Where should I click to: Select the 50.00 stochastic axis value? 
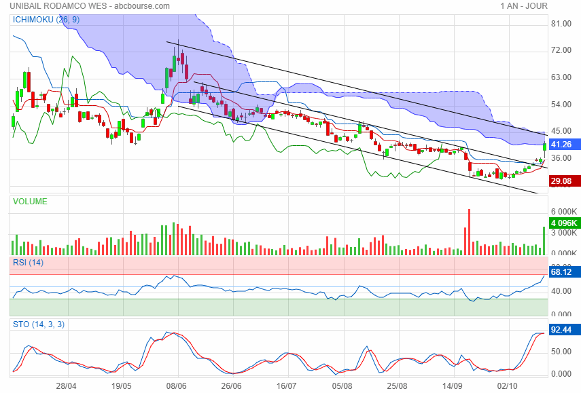[x=561, y=351]
